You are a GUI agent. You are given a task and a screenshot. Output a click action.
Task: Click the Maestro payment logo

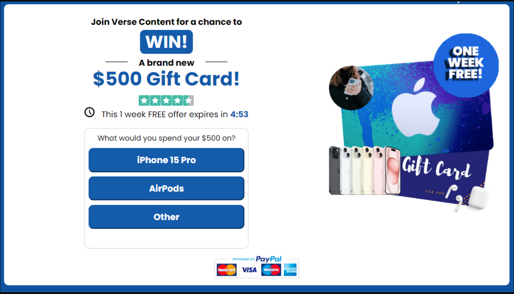271,270
